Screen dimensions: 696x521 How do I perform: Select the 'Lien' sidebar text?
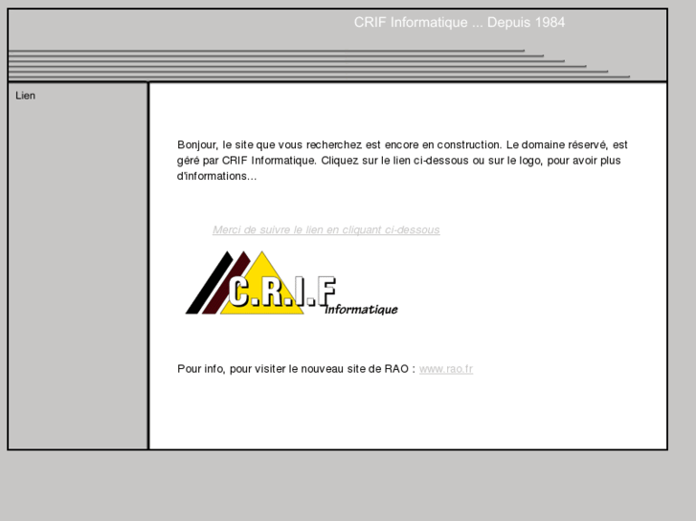[25, 96]
